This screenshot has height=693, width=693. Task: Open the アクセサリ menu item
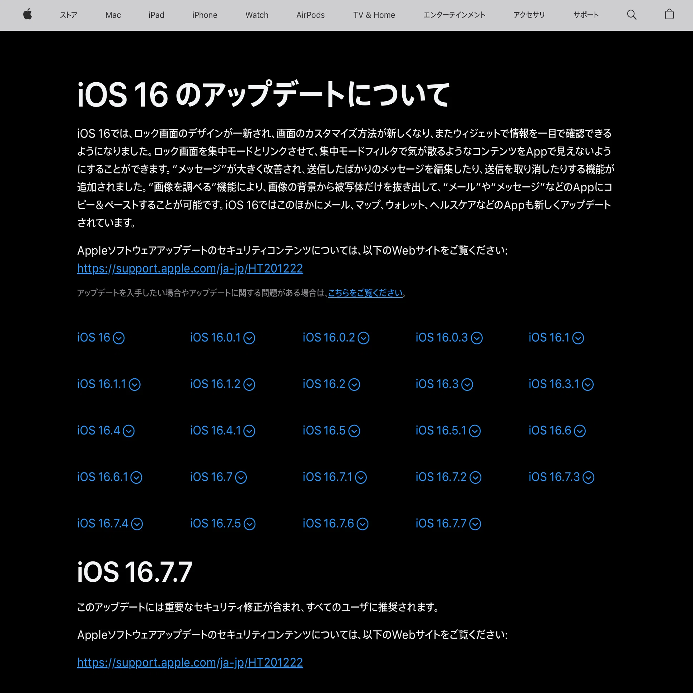pos(529,15)
